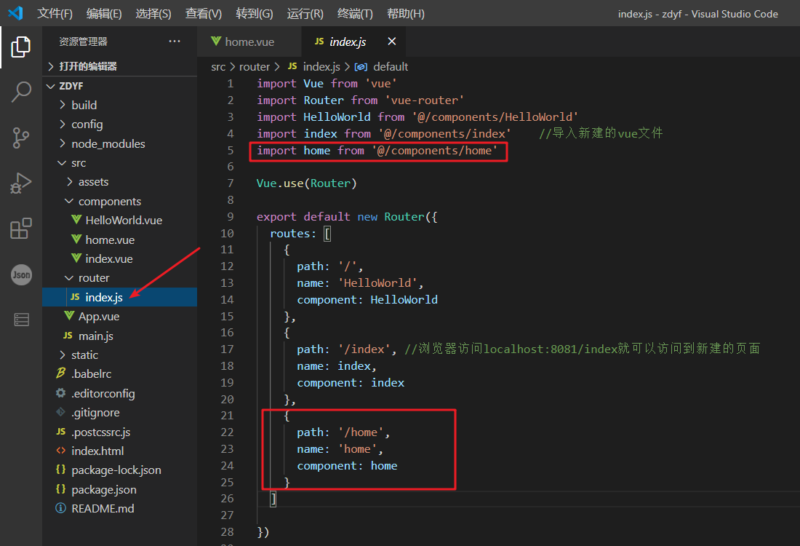The width and height of the screenshot is (800, 546).
Task: Open the .babelrc file
Action: coord(120,374)
